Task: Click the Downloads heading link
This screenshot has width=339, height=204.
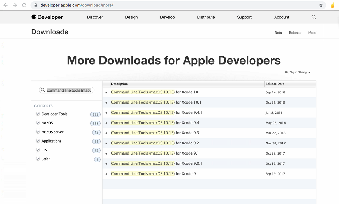Action: [49, 32]
